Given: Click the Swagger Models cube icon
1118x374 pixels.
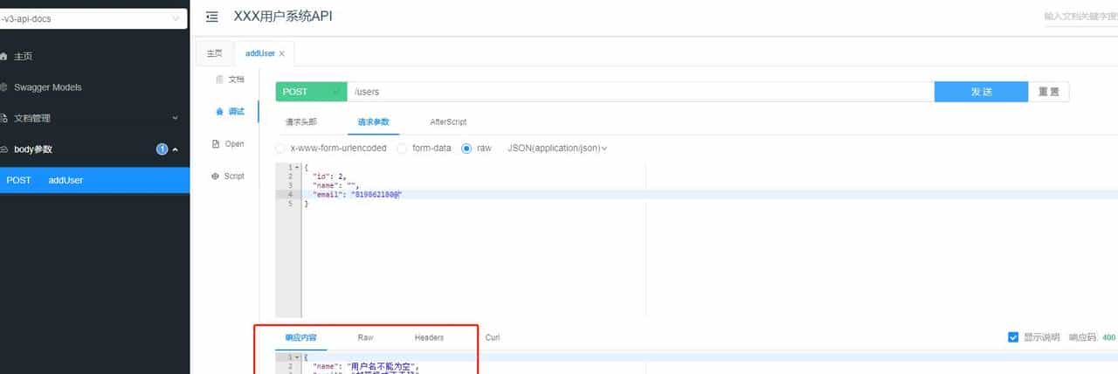Looking at the screenshot, I should pyautogui.click(x=3, y=87).
